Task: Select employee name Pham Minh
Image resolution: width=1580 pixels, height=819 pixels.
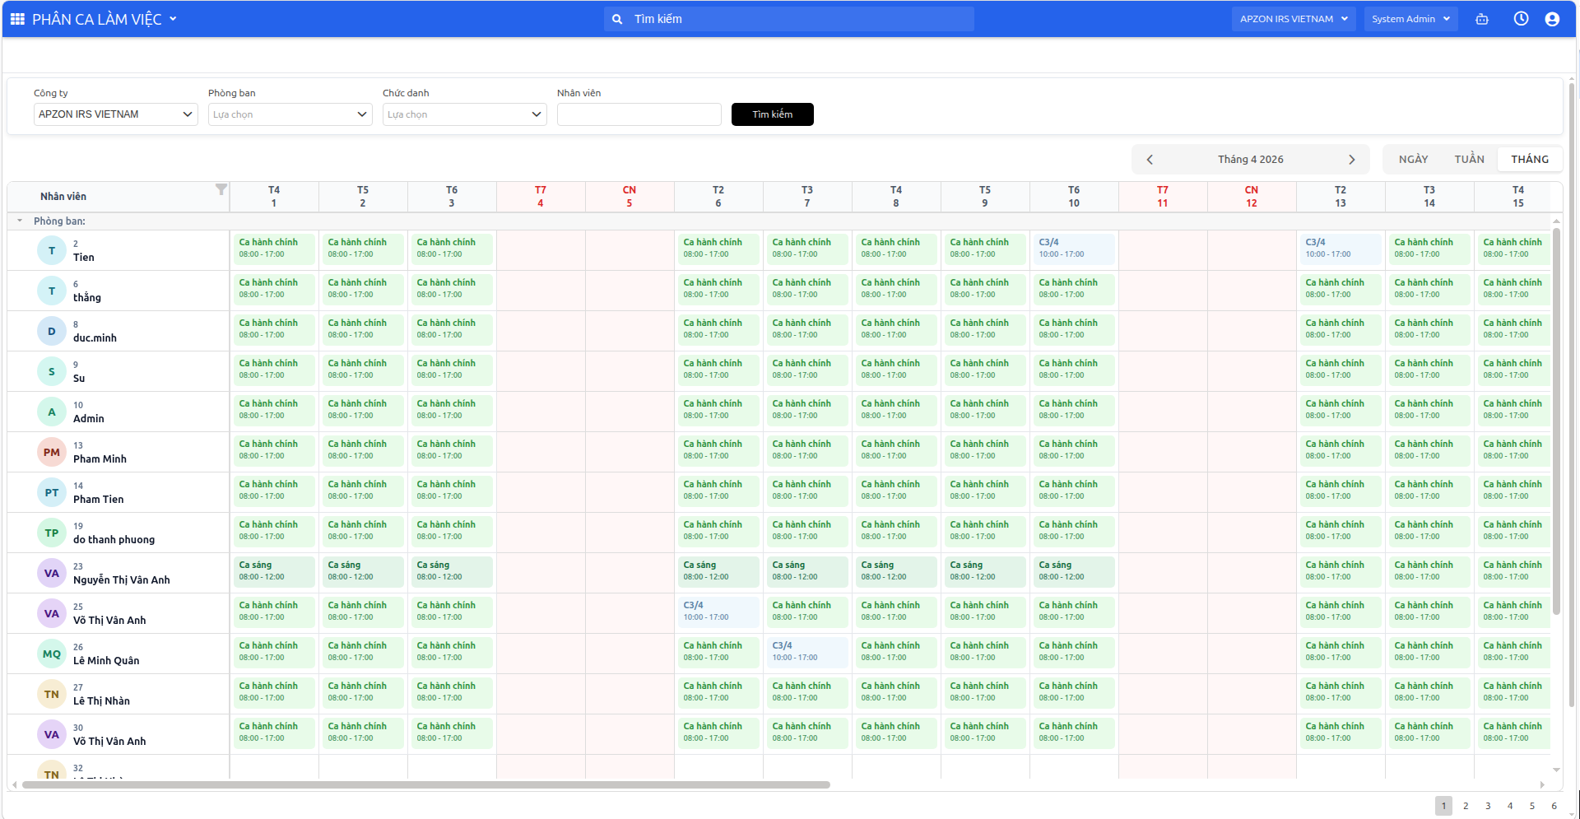Action: pyautogui.click(x=100, y=459)
